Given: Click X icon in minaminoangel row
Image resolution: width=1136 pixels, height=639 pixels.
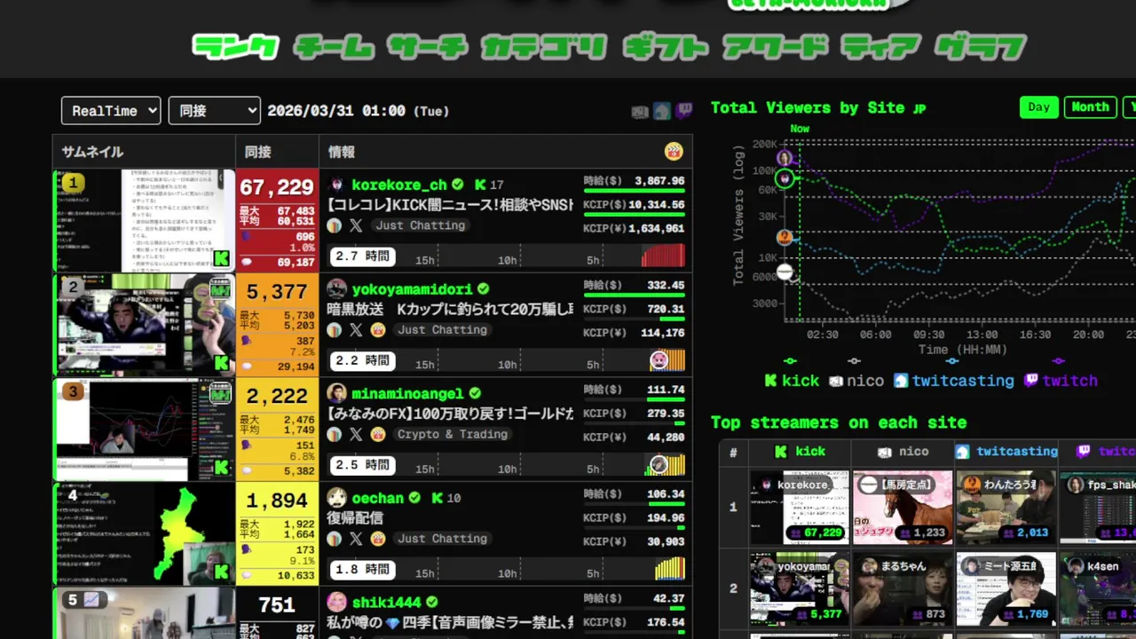Looking at the screenshot, I should coord(356,434).
